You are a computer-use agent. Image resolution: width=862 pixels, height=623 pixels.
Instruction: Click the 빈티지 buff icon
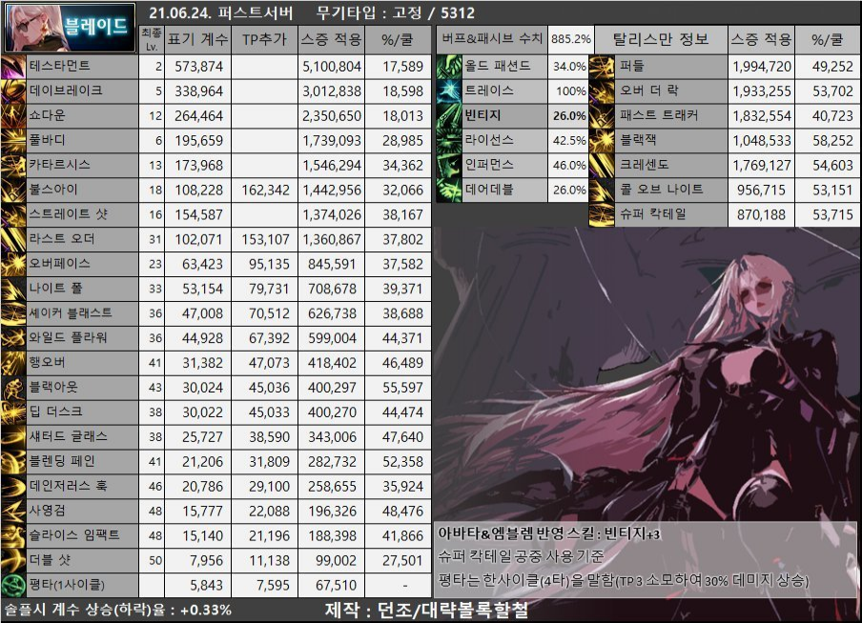coord(448,116)
